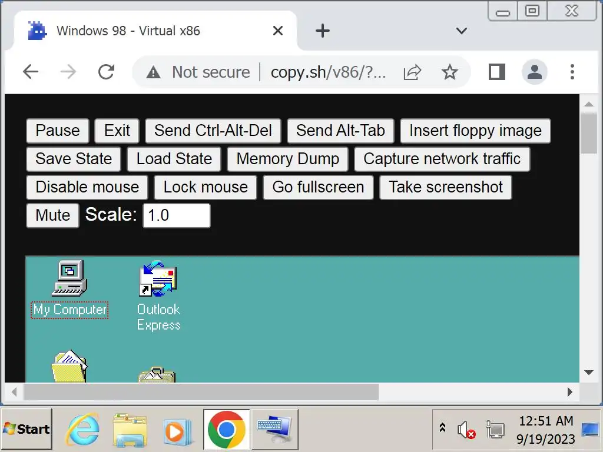Expand the tab search chevron

(462, 31)
